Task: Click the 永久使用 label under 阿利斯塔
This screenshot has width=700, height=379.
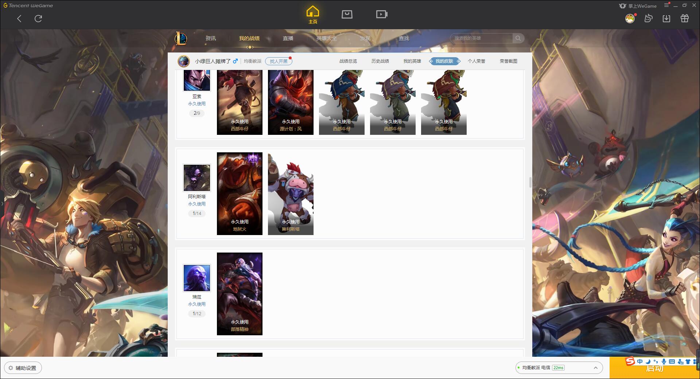Action: pyautogui.click(x=197, y=204)
